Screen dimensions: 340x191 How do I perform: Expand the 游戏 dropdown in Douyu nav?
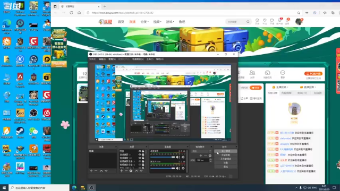click(170, 22)
